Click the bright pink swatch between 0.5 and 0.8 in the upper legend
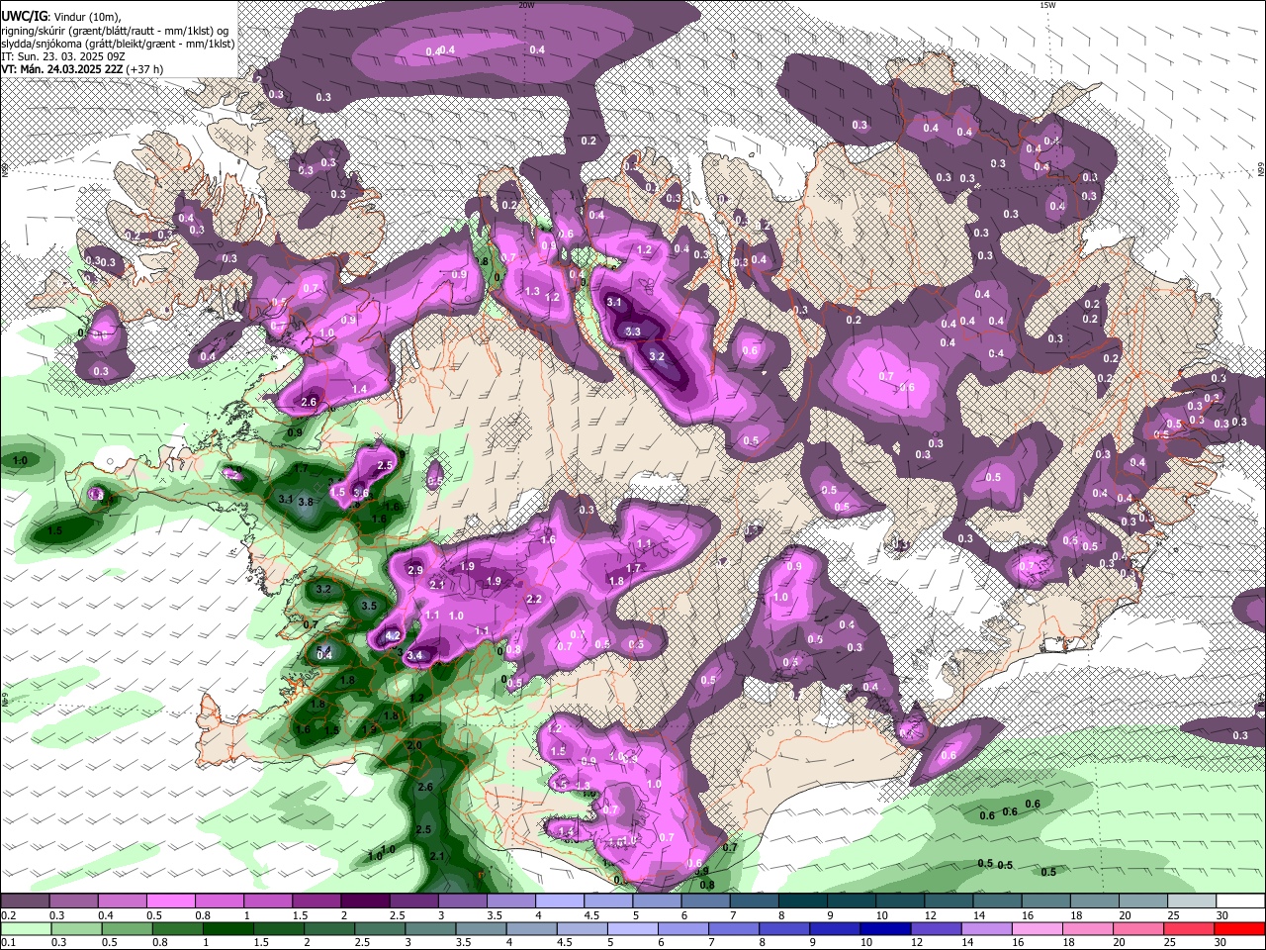Screen dimensions: 1266x950 170,902
